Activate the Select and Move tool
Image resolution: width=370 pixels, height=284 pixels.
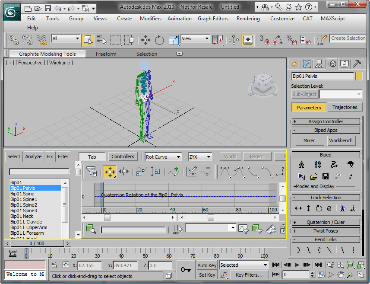tap(145, 40)
